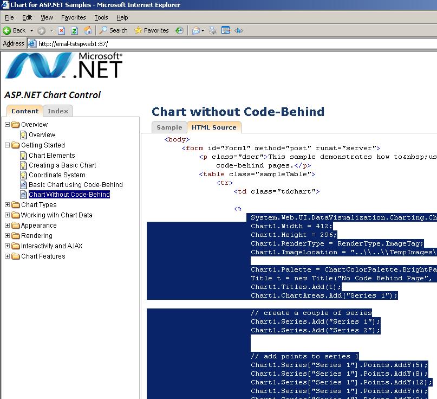Click the Overview top-level folder icon
The height and width of the screenshot is (399, 437).
coord(16,125)
